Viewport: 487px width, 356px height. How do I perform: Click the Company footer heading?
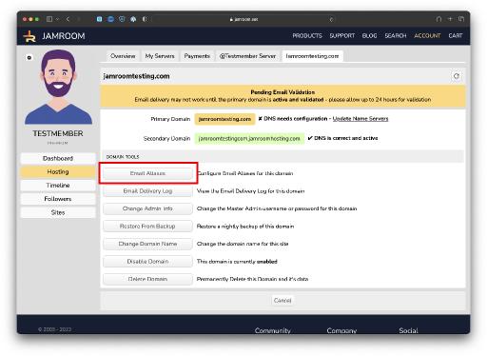[x=341, y=330]
